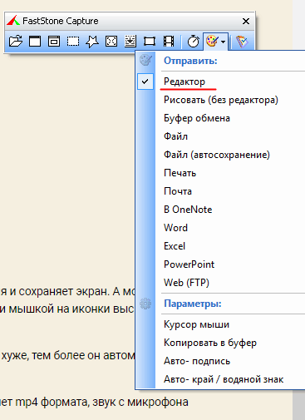Click the FastStone Capture title text
This screenshot has height=420, width=305.
(61, 21)
